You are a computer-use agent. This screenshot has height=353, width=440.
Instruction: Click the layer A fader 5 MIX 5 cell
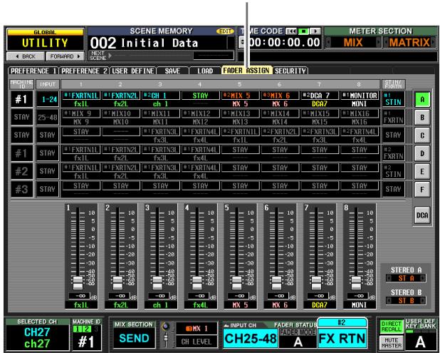(240, 96)
